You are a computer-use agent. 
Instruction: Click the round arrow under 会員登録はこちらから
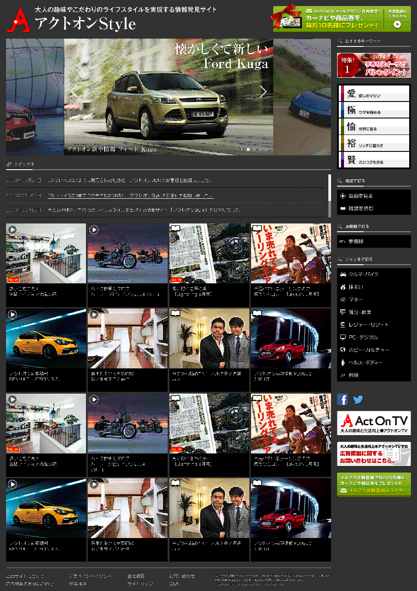point(397,25)
